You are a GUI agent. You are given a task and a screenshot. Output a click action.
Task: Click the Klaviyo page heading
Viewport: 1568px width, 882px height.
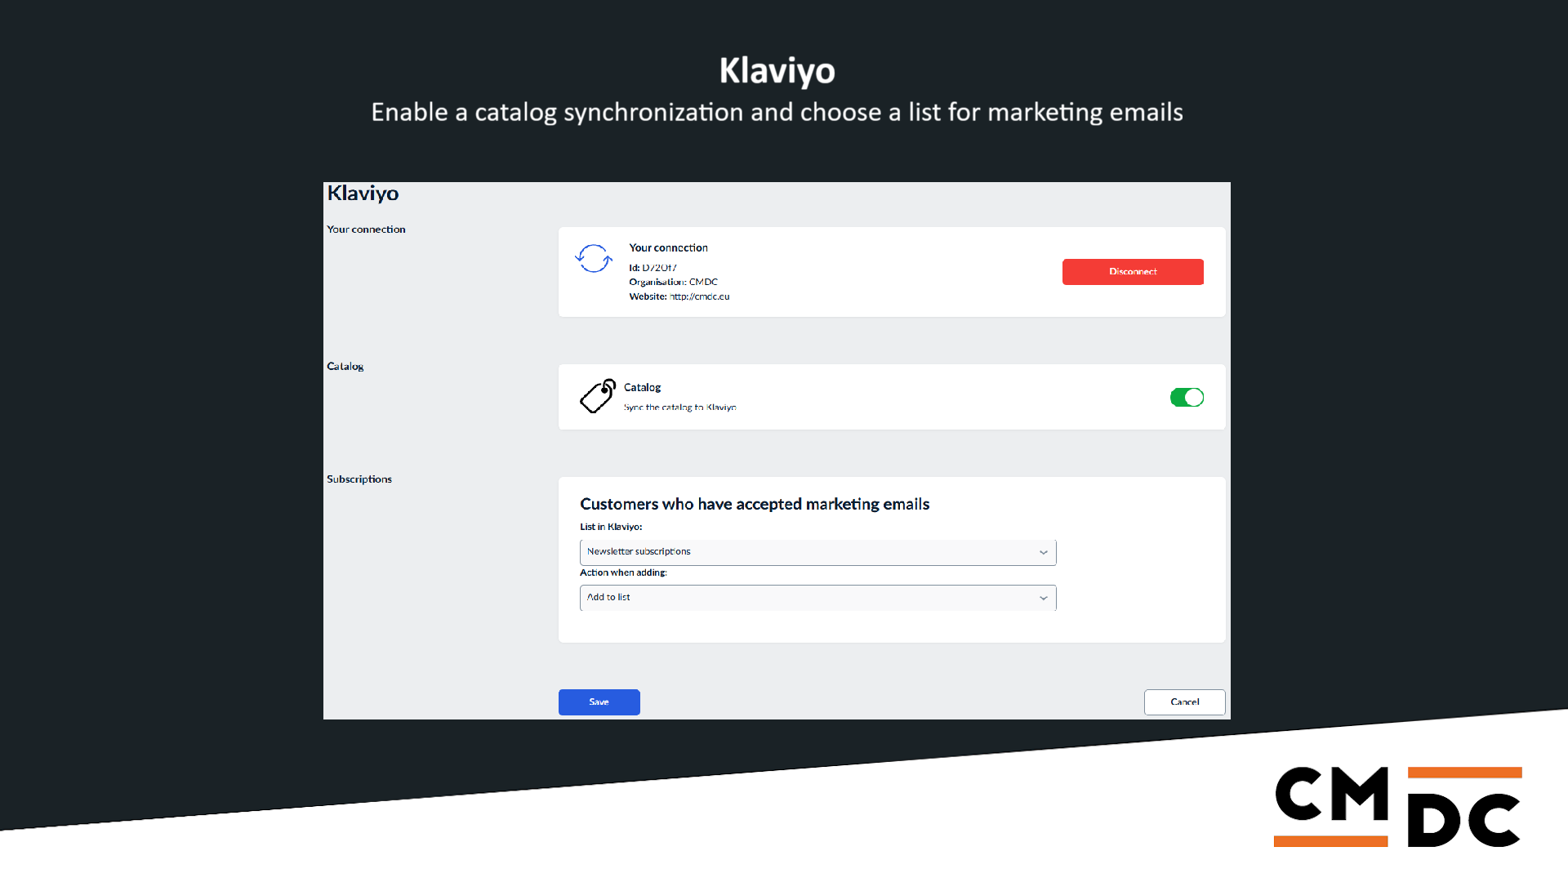(363, 194)
